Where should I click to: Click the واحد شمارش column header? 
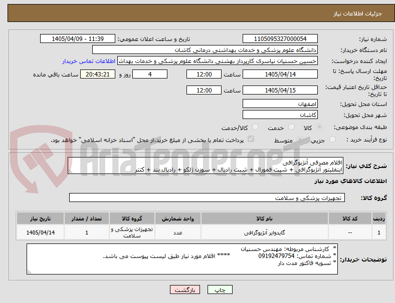[x=178, y=218]
